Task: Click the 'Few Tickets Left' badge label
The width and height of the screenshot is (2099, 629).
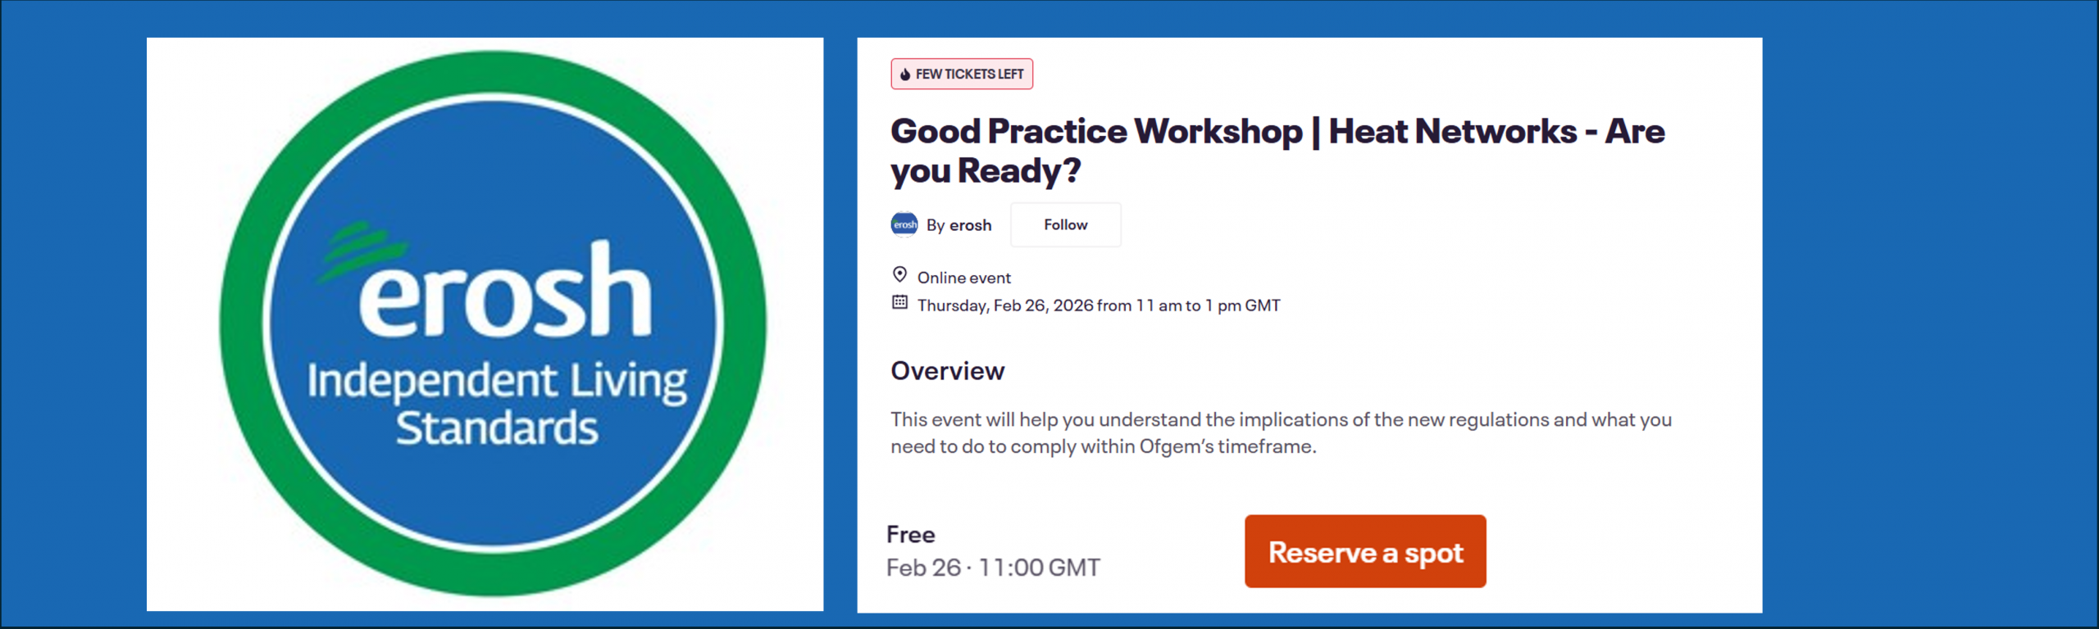Action: pos(969,75)
